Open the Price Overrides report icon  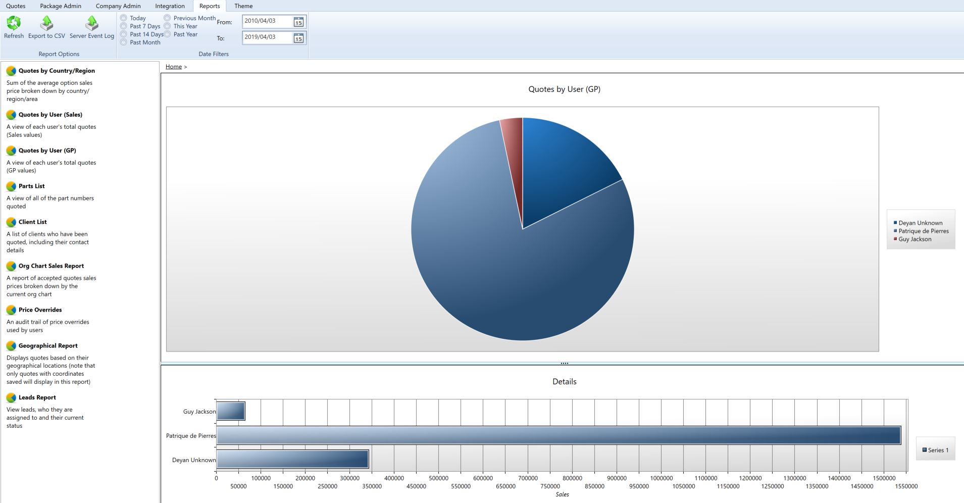(11, 310)
